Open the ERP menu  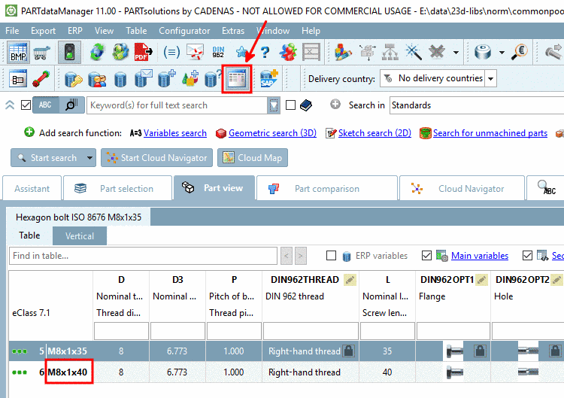[x=74, y=31]
